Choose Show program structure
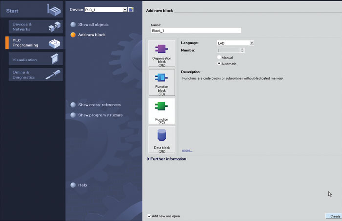The height and width of the screenshot is (221, 342). (x=96, y=115)
